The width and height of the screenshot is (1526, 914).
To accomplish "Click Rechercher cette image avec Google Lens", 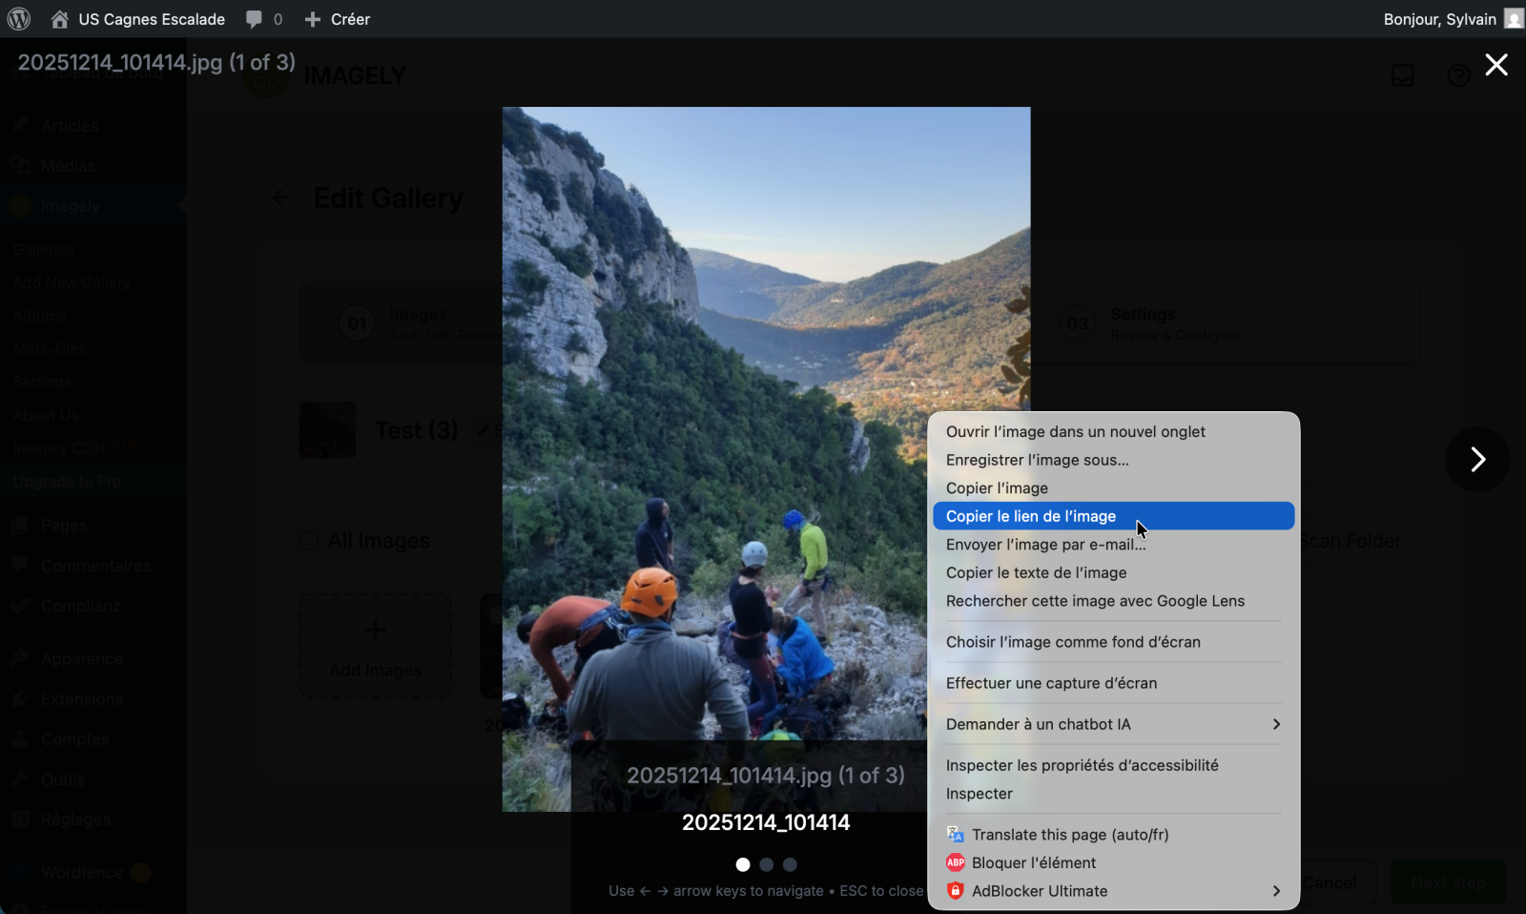I will coord(1095,601).
